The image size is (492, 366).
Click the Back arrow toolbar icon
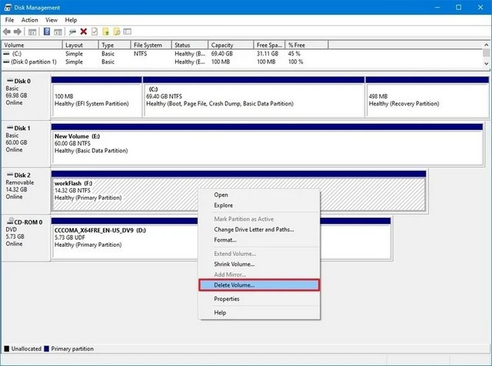(7, 32)
